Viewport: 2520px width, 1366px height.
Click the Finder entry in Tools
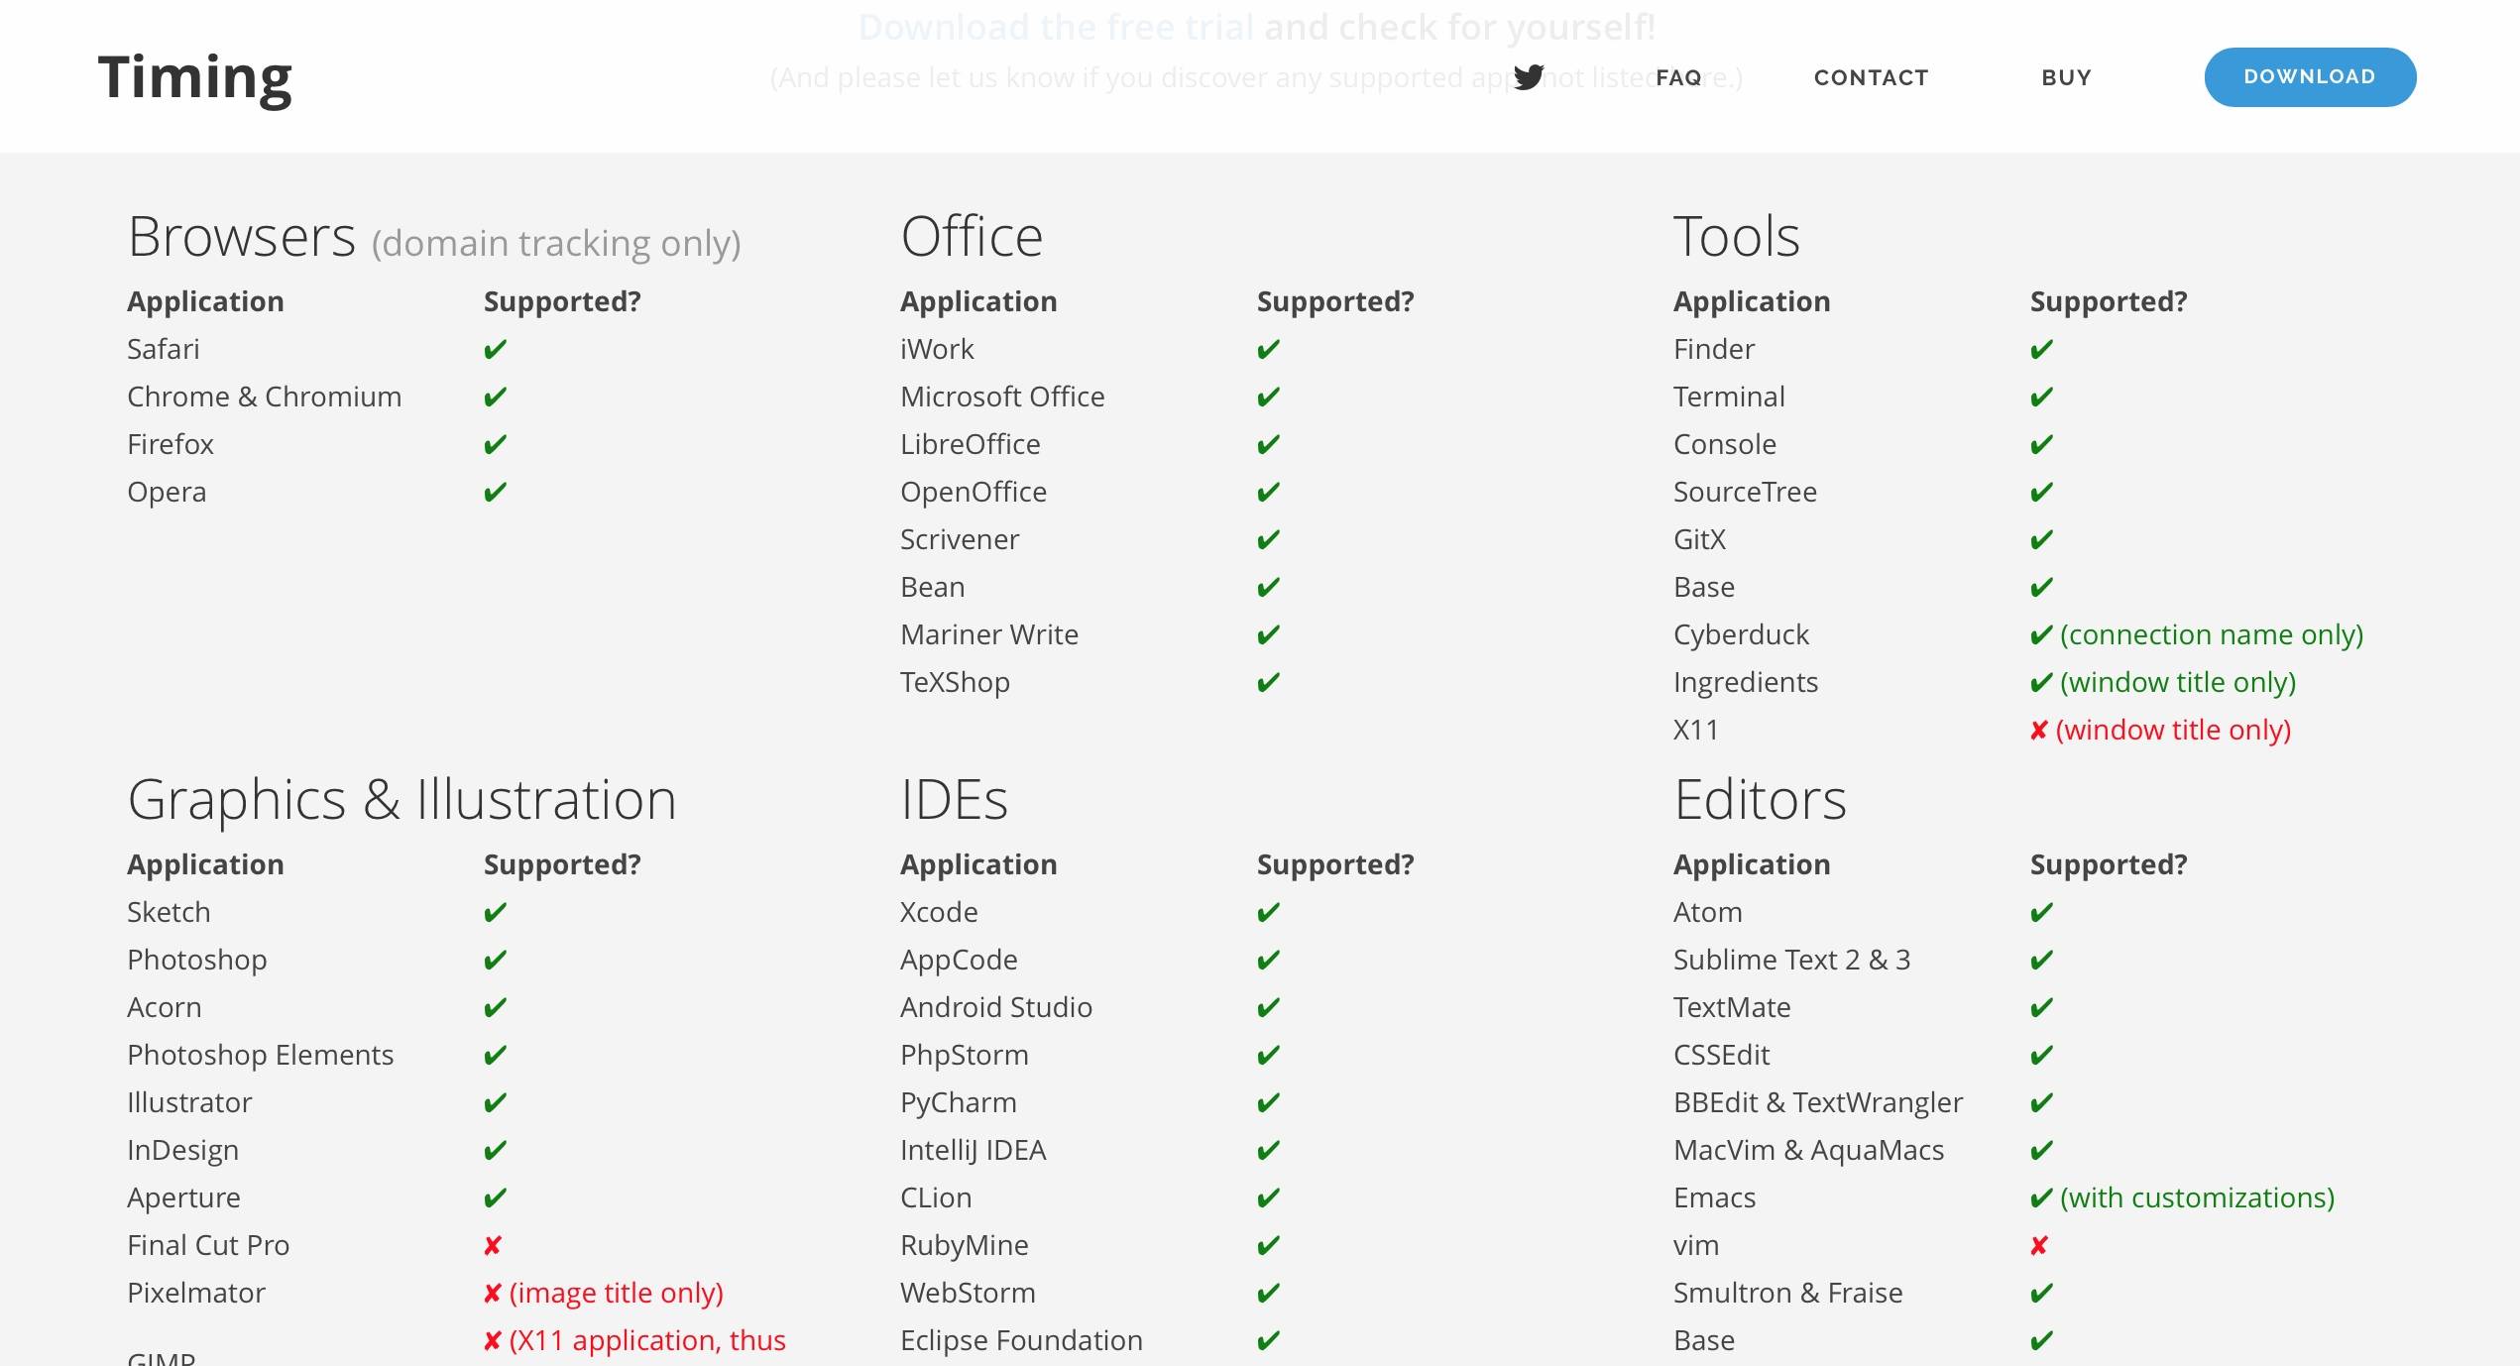tap(1713, 349)
